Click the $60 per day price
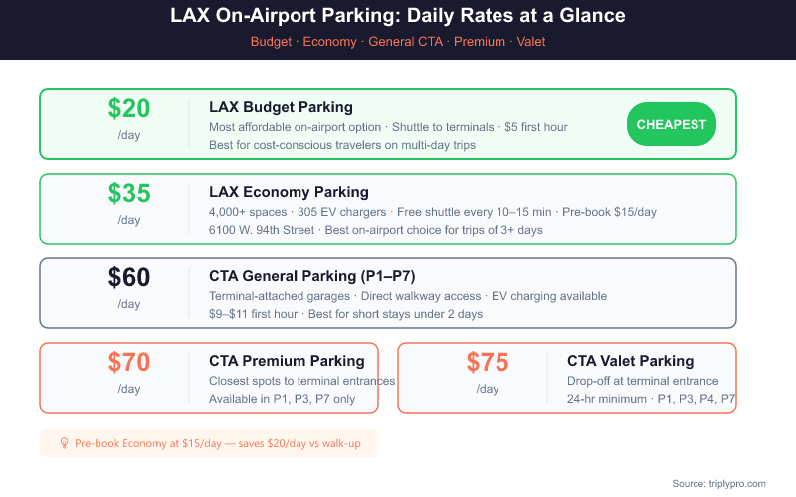Screen dimensions: 796x497 pos(129,277)
